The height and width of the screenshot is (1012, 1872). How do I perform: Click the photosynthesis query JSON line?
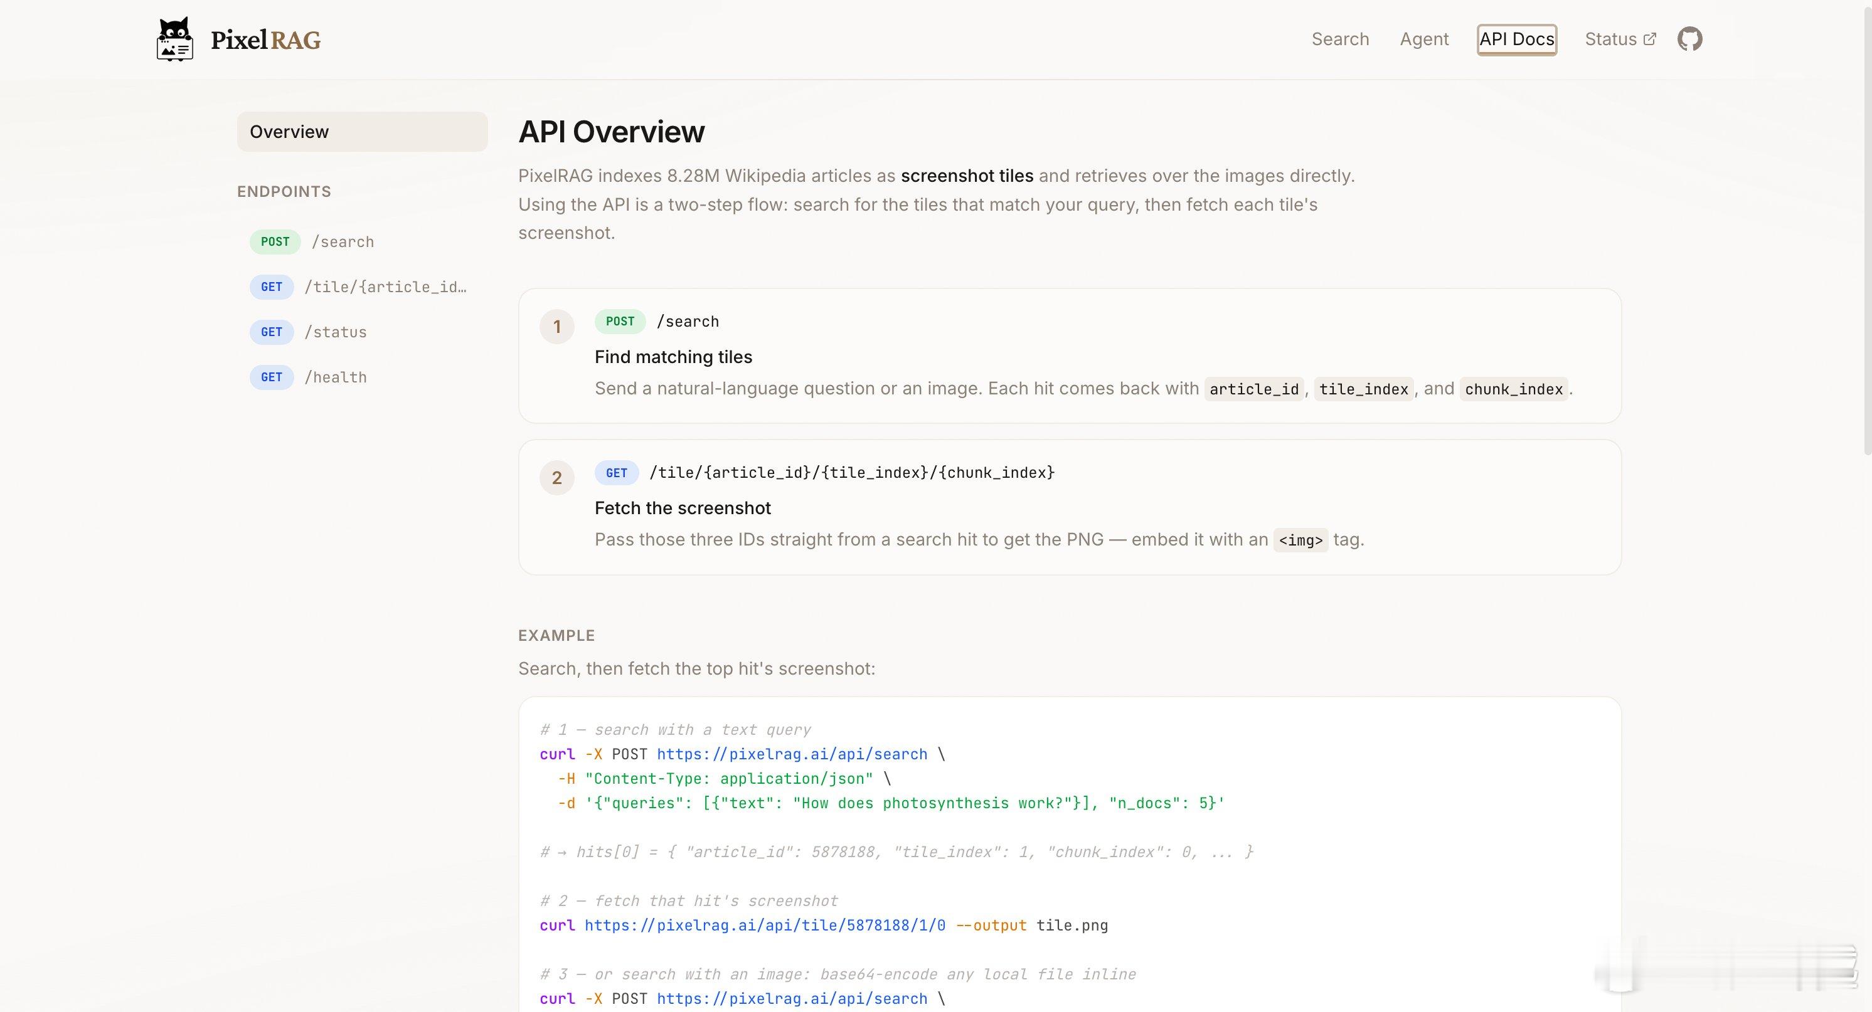tap(891, 803)
